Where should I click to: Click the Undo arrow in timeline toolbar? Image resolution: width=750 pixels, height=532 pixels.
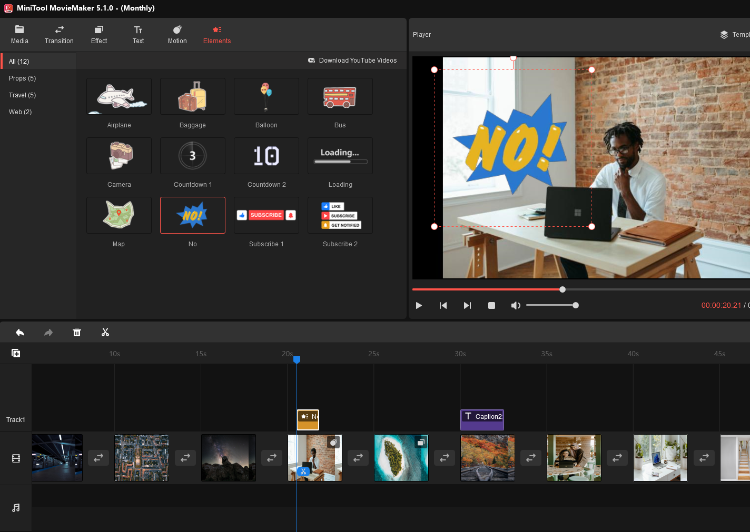click(x=20, y=332)
